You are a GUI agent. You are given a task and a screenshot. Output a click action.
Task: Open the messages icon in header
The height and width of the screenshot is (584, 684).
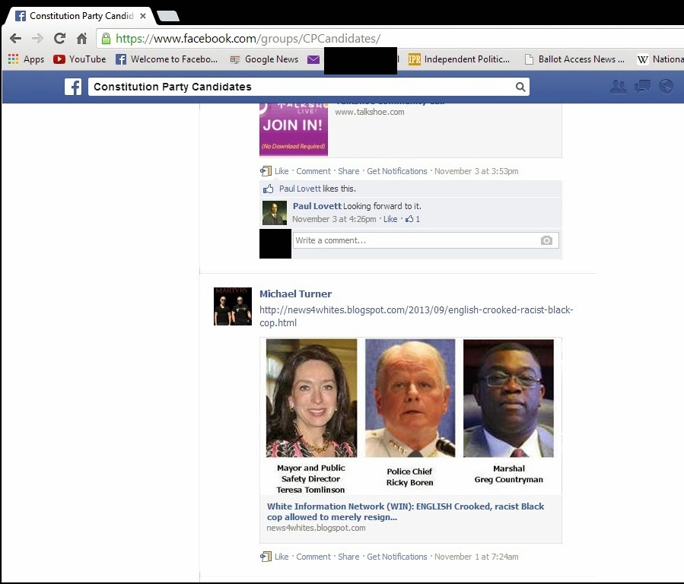[x=642, y=87]
